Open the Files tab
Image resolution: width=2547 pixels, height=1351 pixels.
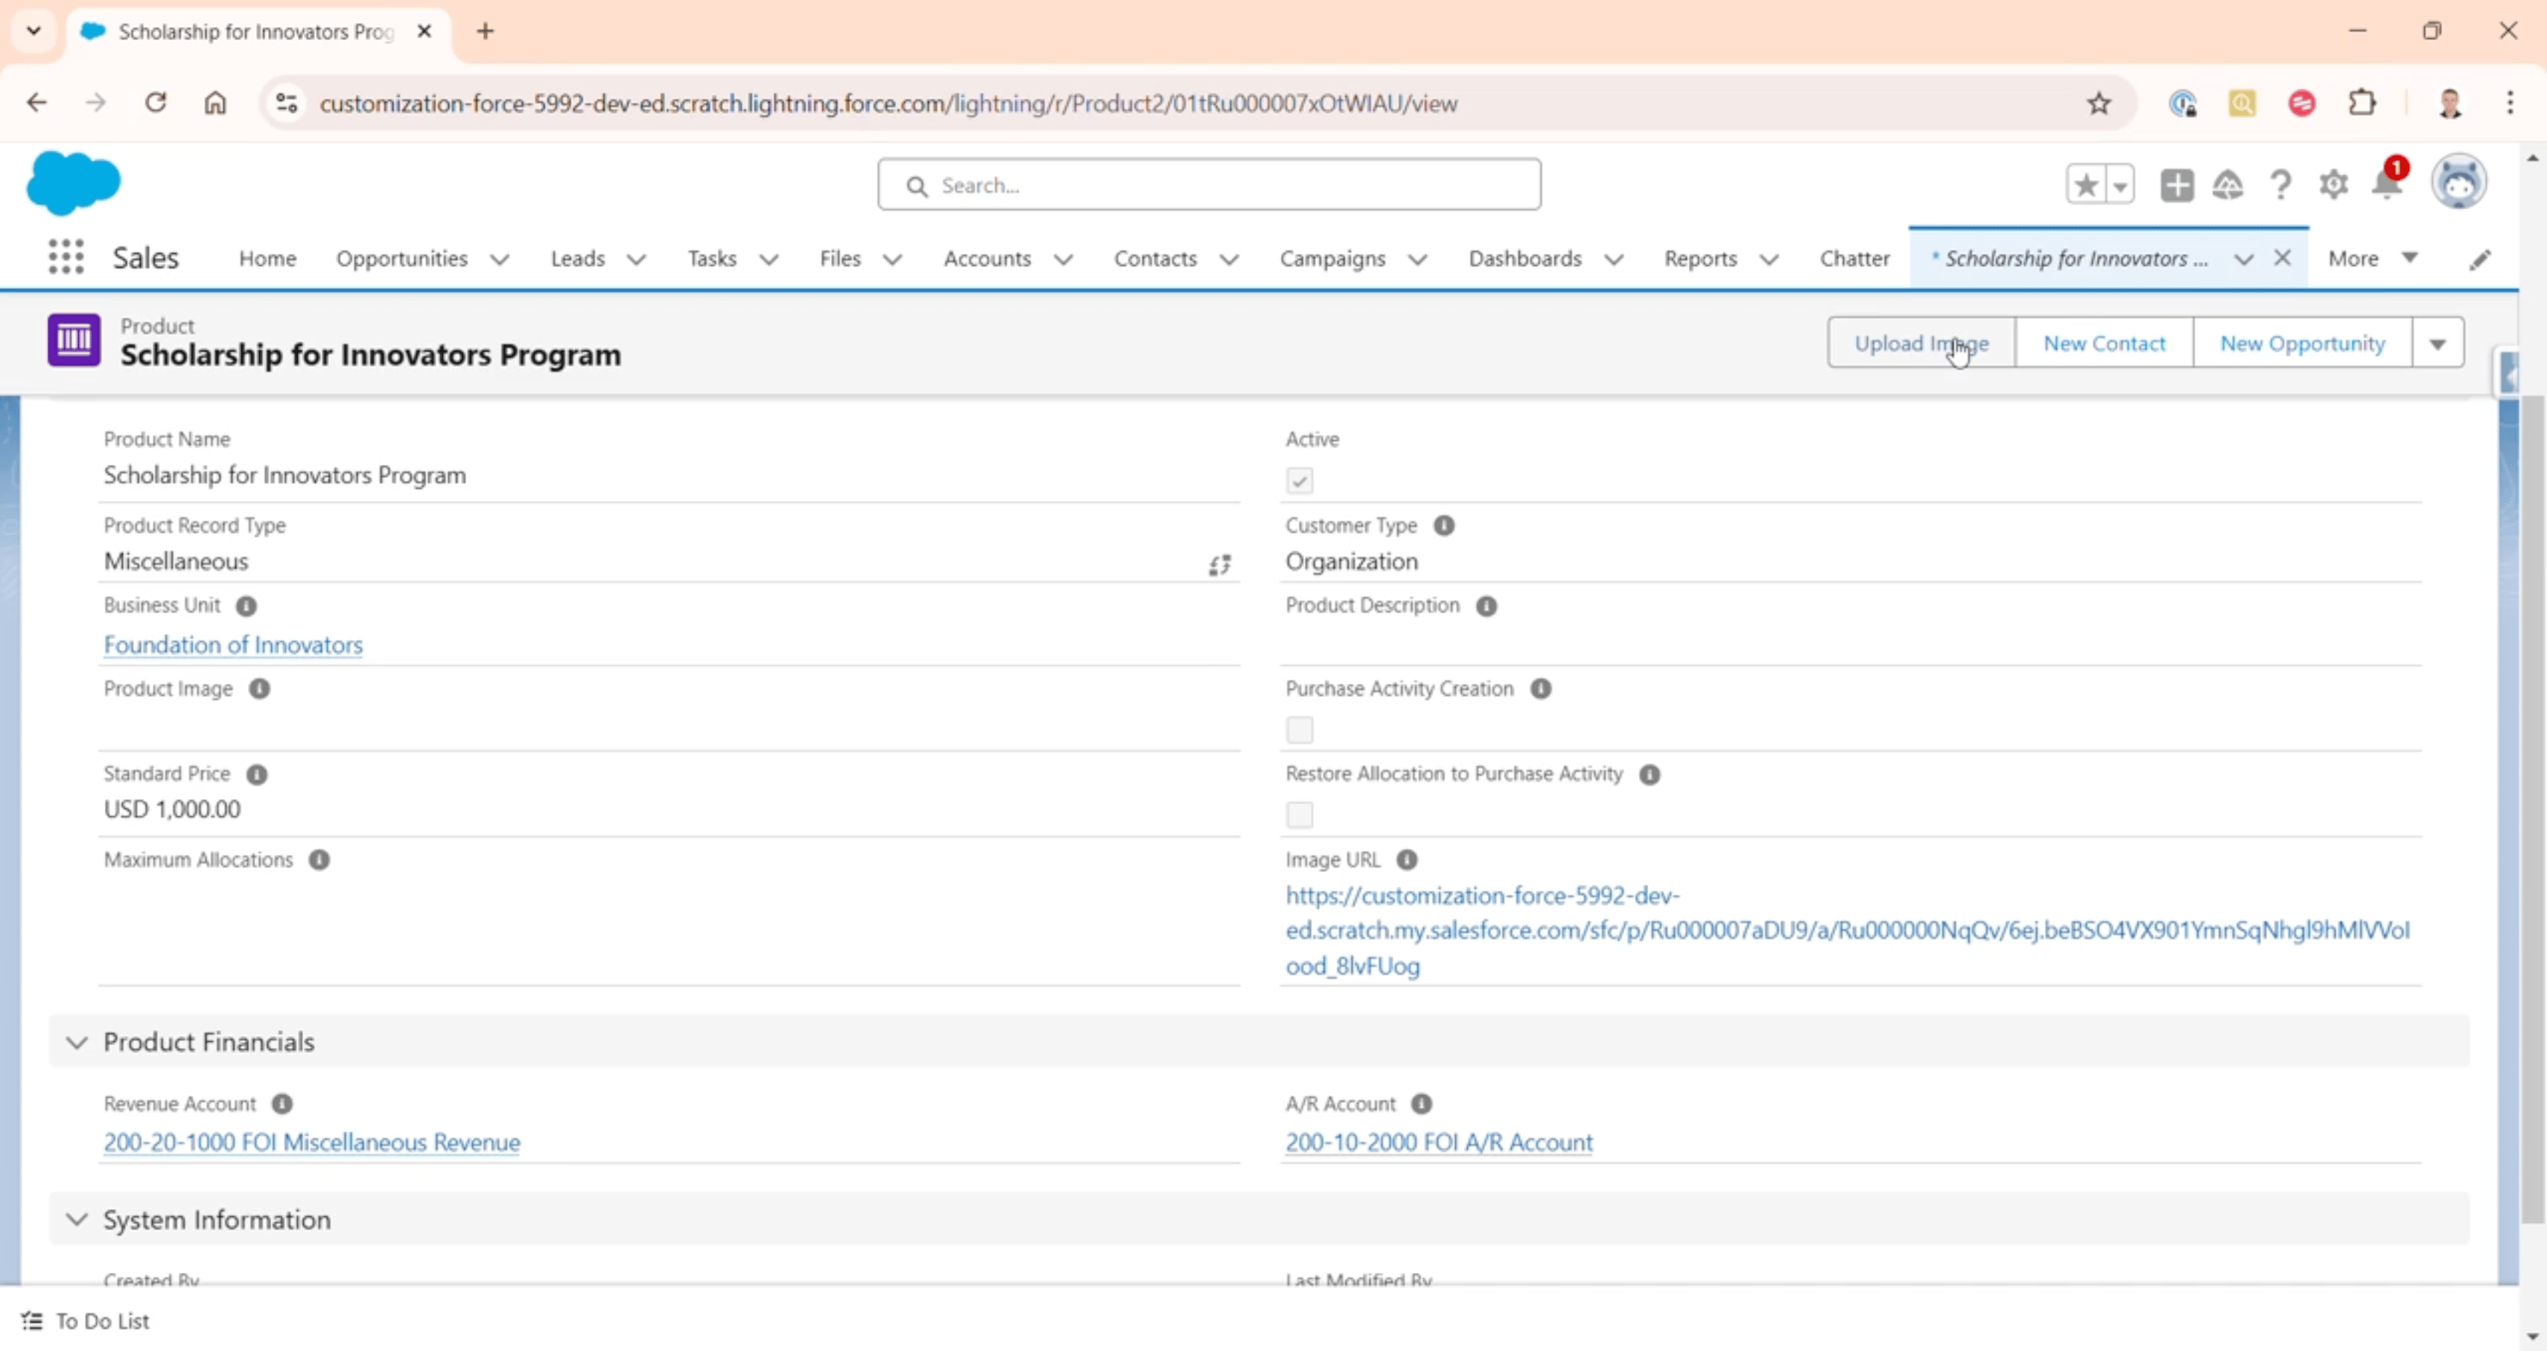click(839, 258)
